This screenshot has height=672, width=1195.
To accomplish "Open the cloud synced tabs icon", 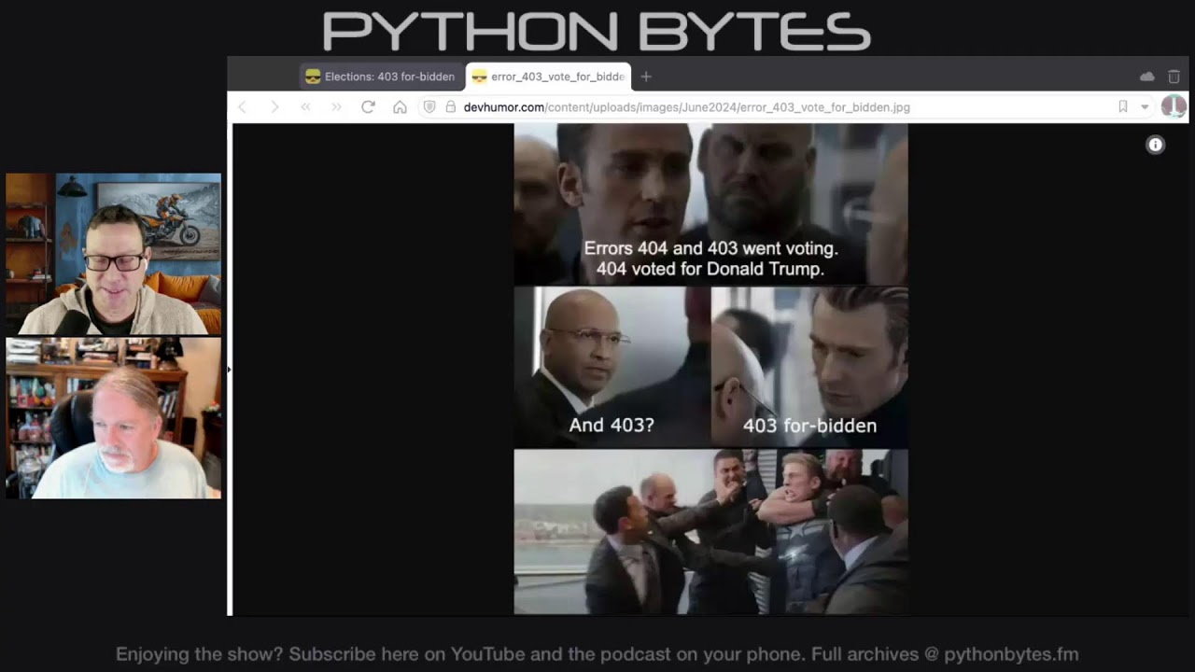I will point(1147,77).
